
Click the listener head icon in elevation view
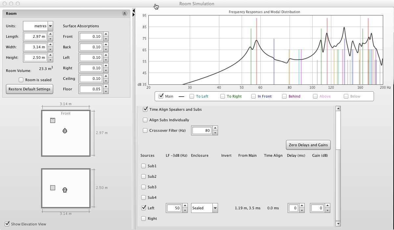point(65,190)
